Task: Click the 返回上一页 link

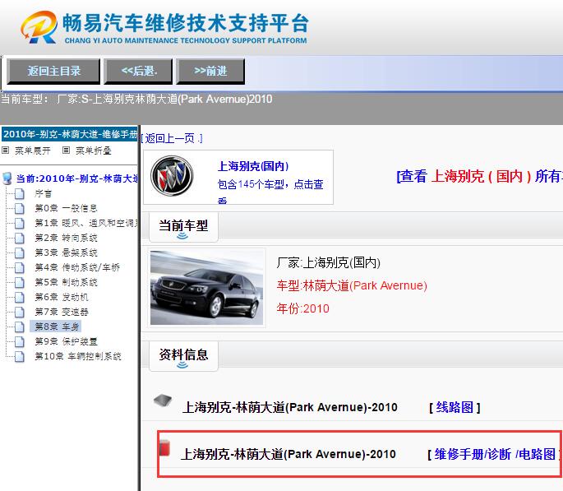Action: click(172, 138)
